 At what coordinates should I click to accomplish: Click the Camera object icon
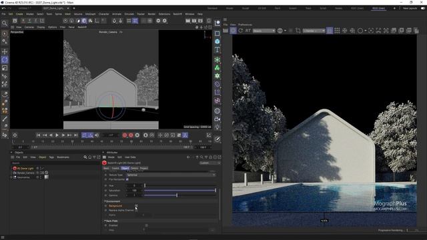pyautogui.click(x=217, y=119)
